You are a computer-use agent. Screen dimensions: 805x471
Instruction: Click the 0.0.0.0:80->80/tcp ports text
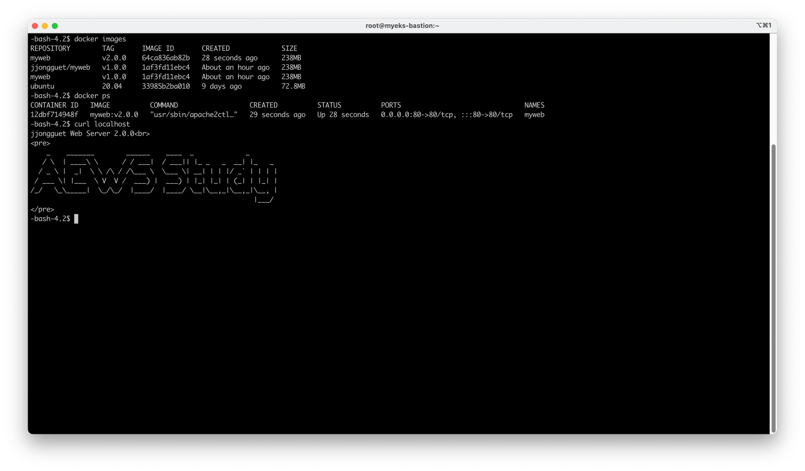[417, 115]
